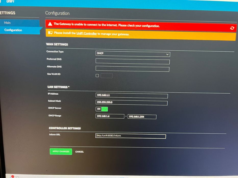Click the 'LAN SETTINGS' section heading
The width and height of the screenshot is (238, 178).
pyautogui.click(x=58, y=87)
